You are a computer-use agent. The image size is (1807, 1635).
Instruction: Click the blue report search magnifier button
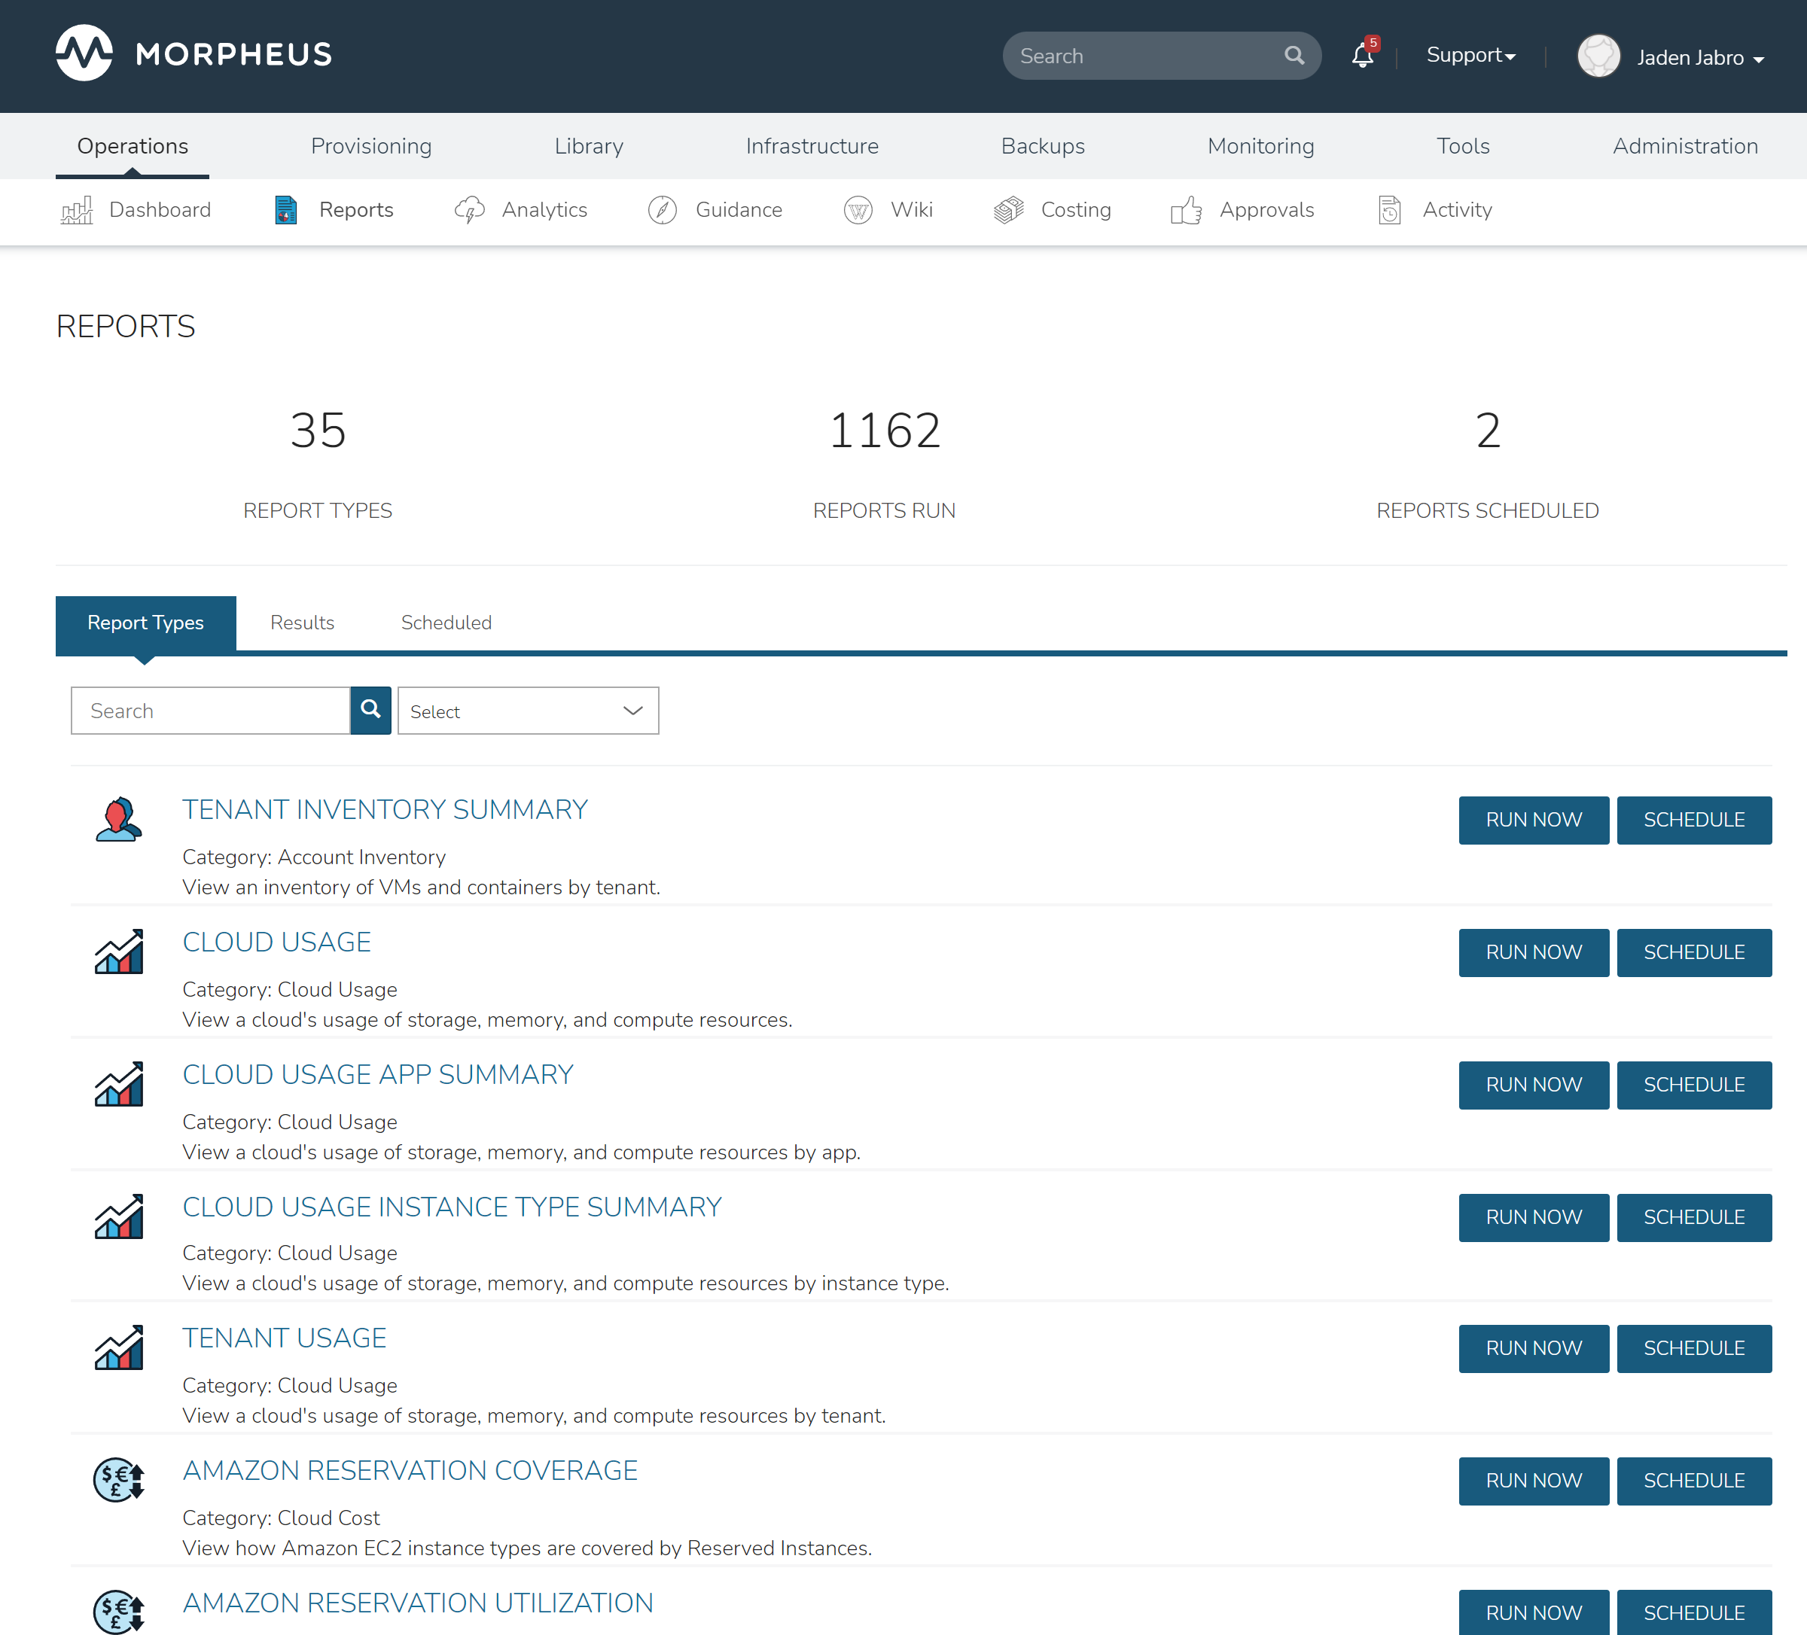click(x=370, y=711)
